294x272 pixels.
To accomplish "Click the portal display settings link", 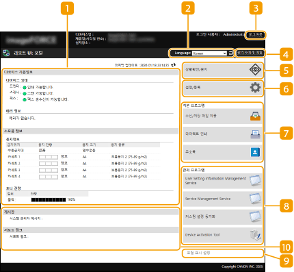I will (198, 253).
